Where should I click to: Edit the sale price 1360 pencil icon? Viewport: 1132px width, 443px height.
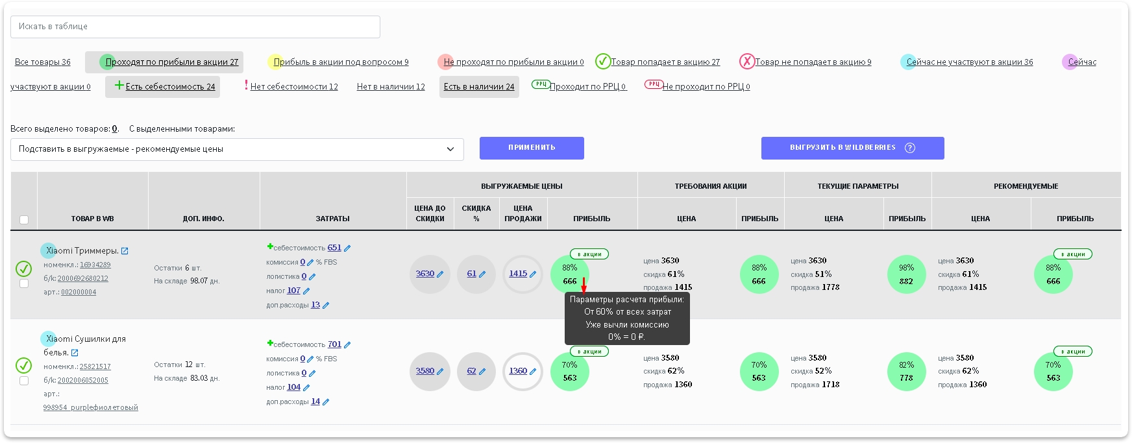coord(533,372)
